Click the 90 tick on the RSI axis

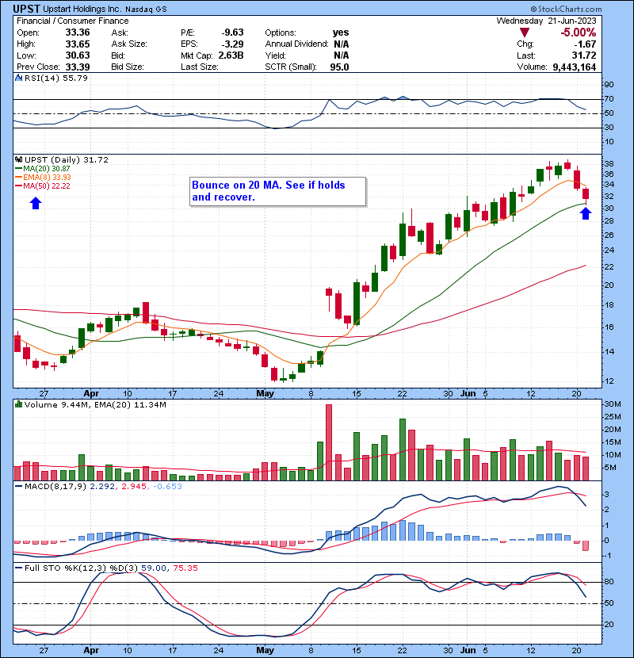point(609,84)
